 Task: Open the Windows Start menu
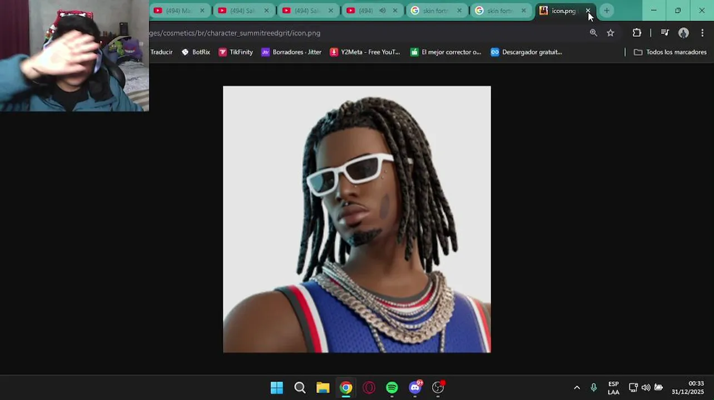tap(276, 388)
